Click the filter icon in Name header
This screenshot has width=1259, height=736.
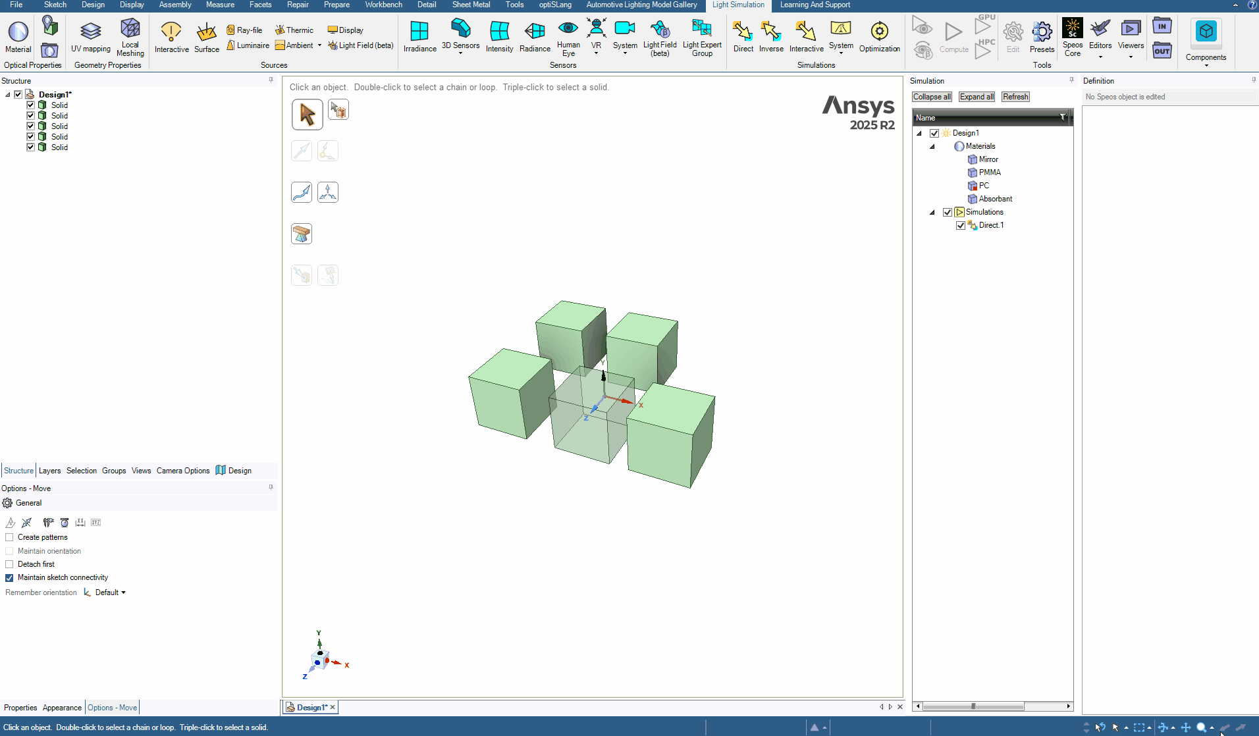[1062, 117]
